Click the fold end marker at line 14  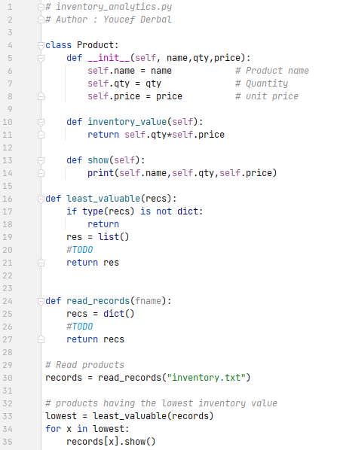click(x=41, y=173)
